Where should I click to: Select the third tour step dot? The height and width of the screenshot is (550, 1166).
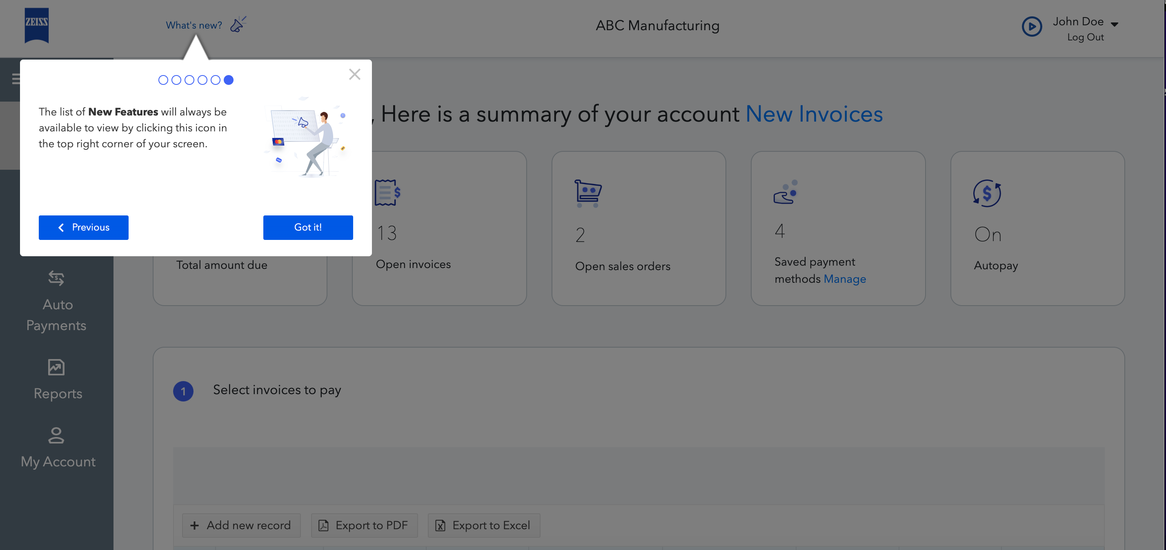tap(189, 80)
